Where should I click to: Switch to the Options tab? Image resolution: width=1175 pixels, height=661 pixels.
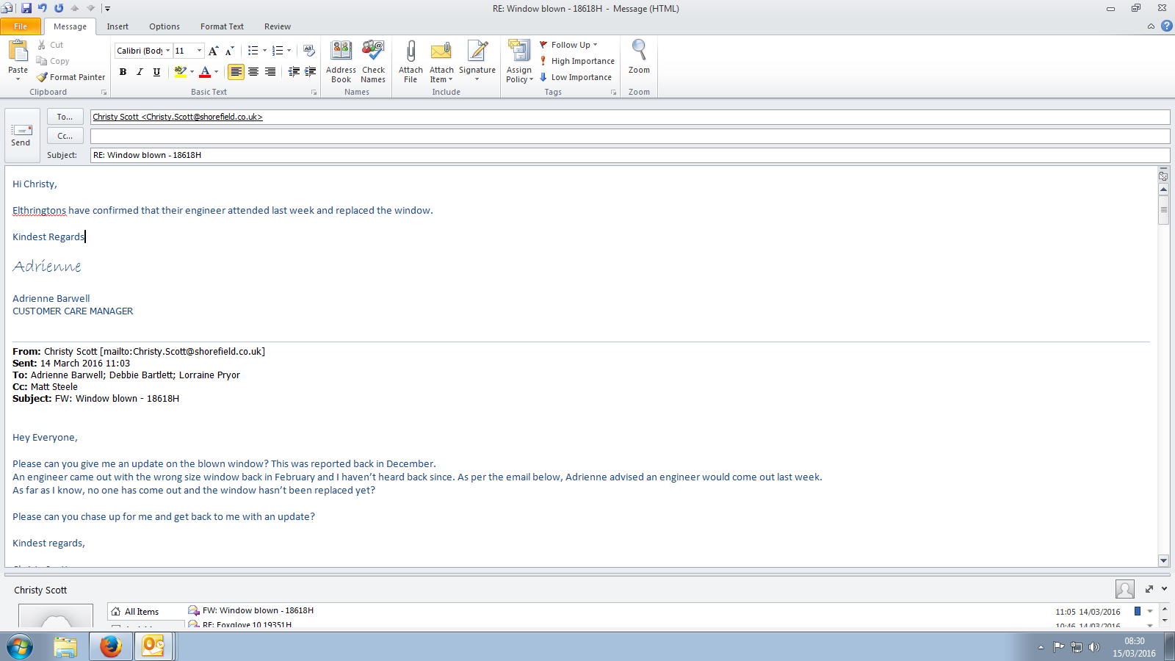[164, 26]
